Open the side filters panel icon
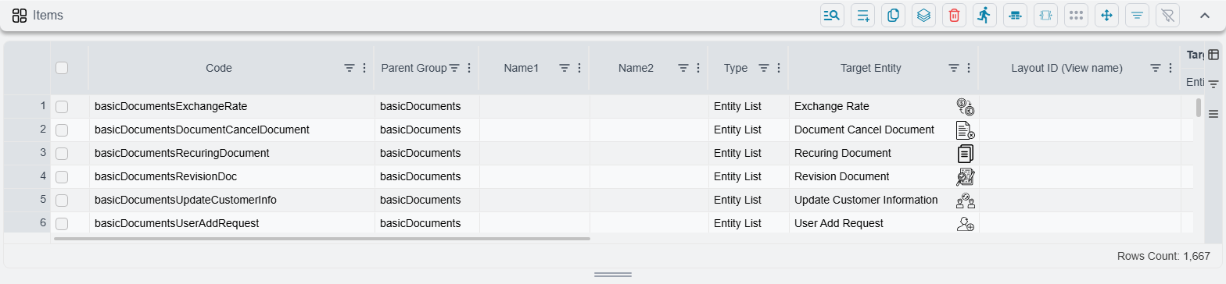This screenshot has height=284, width=1226. point(1213,84)
